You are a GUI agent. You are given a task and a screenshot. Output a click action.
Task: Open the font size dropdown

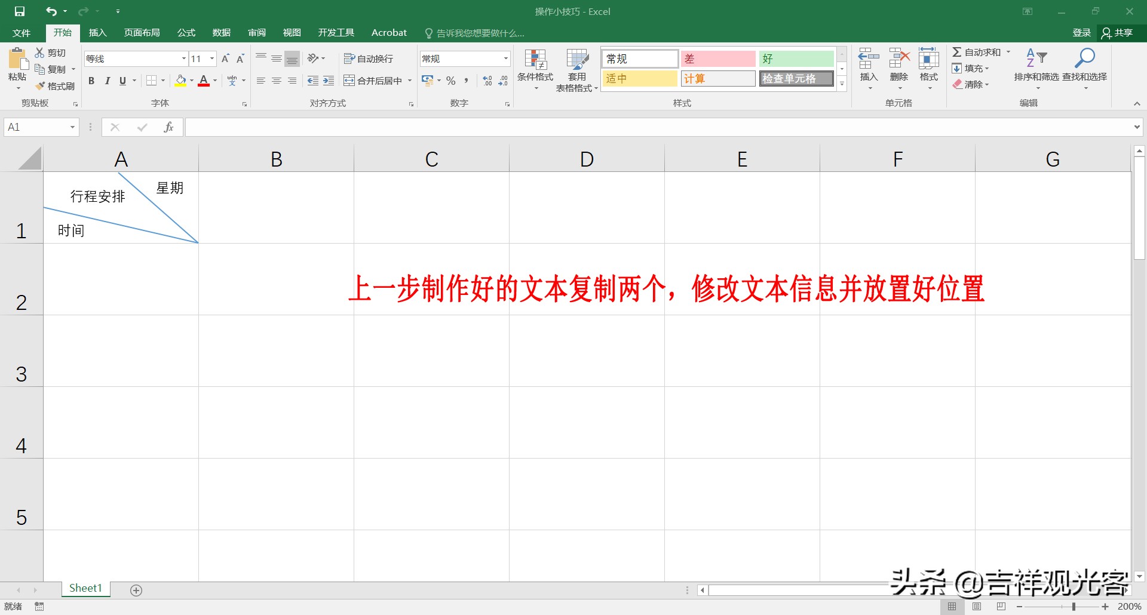(x=211, y=59)
